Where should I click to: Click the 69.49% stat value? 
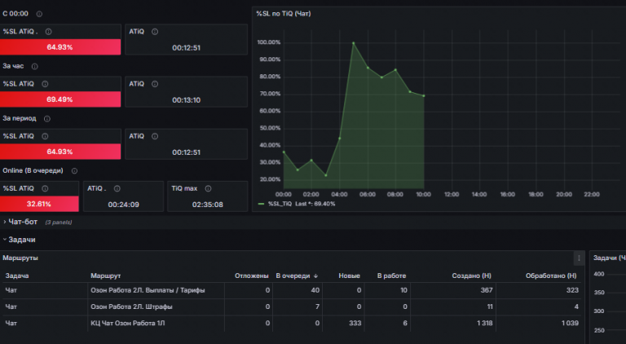click(x=60, y=99)
